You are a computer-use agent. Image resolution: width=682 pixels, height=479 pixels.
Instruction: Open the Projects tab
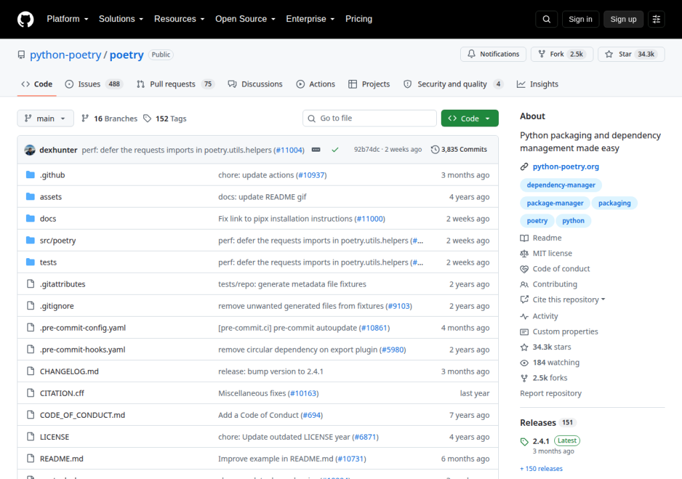(369, 84)
